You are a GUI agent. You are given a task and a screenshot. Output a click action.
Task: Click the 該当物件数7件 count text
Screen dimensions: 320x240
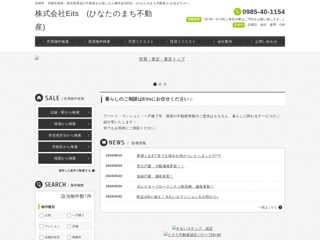click(x=76, y=196)
